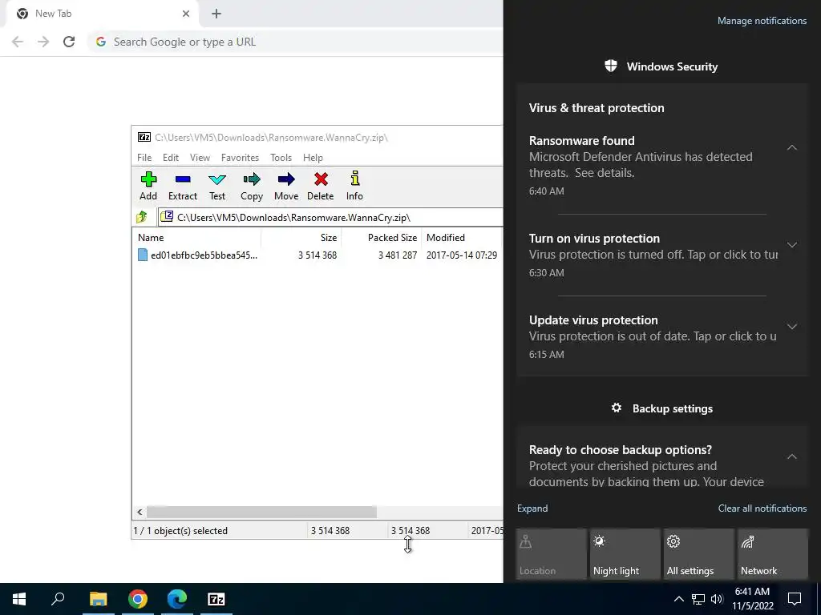The height and width of the screenshot is (615, 821).
Task: Sort by Name column header
Action: click(x=197, y=237)
